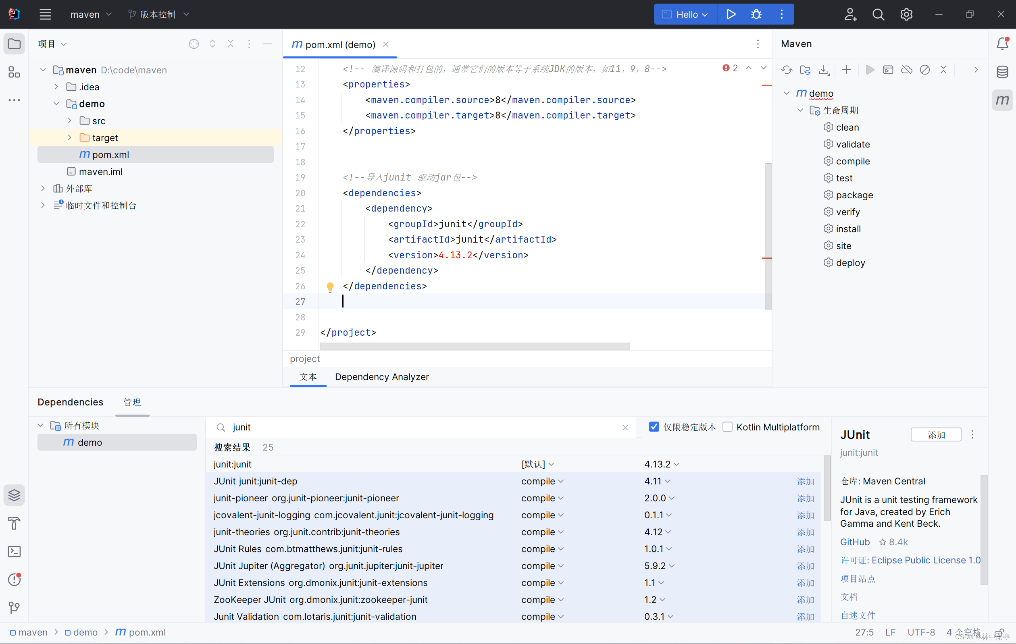Select the Manage tab in Dependencies
The width and height of the screenshot is (1016, 644).
[x=132, y=402]
